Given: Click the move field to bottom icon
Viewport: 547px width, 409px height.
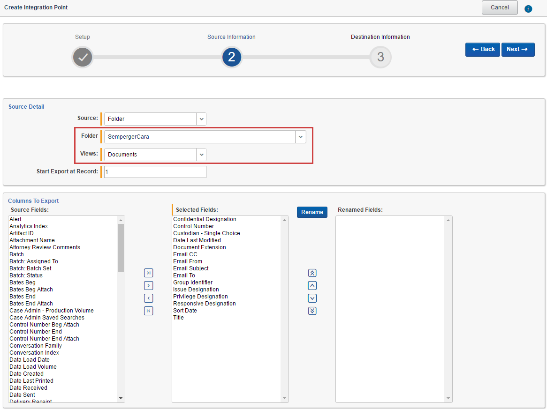Looking at the screenshot, I should 312,311.
